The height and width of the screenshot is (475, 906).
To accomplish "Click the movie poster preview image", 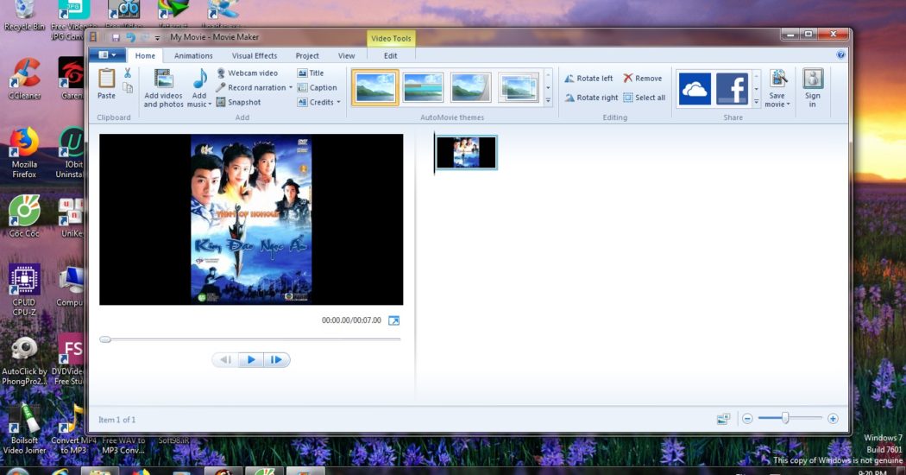I will 251,219.
